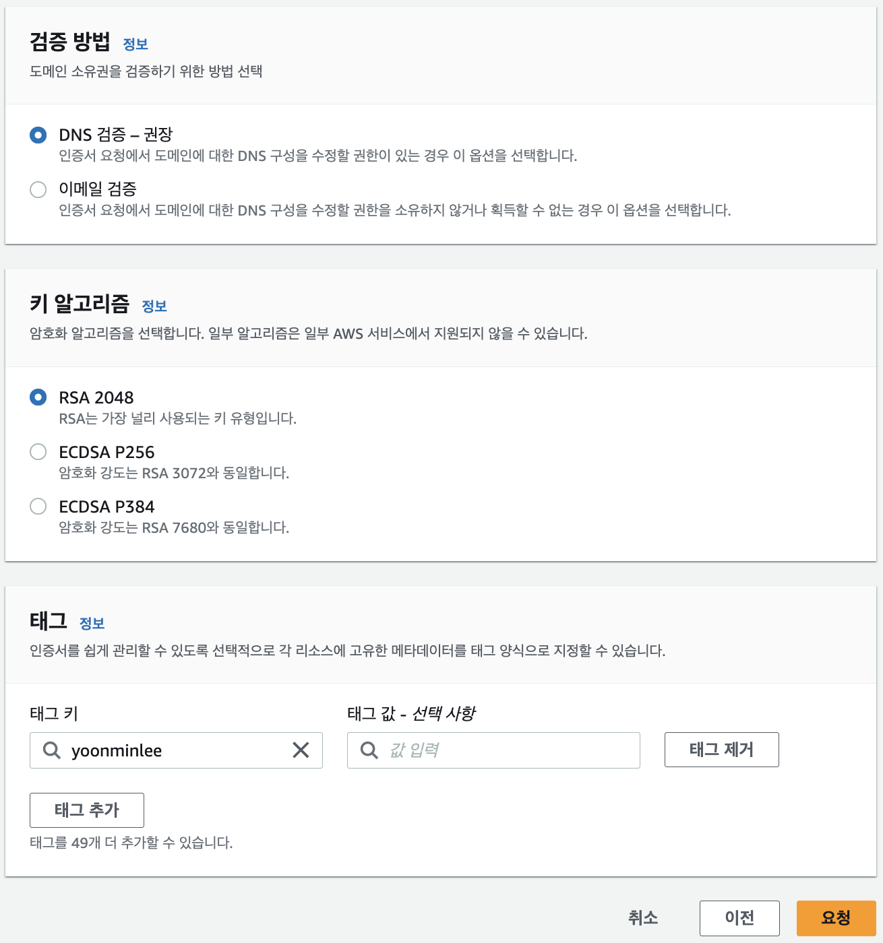The width and height of the screenshot is (883, 943).
Task: Choose RSA 2048 key algorithm
Action: [38, 397]
